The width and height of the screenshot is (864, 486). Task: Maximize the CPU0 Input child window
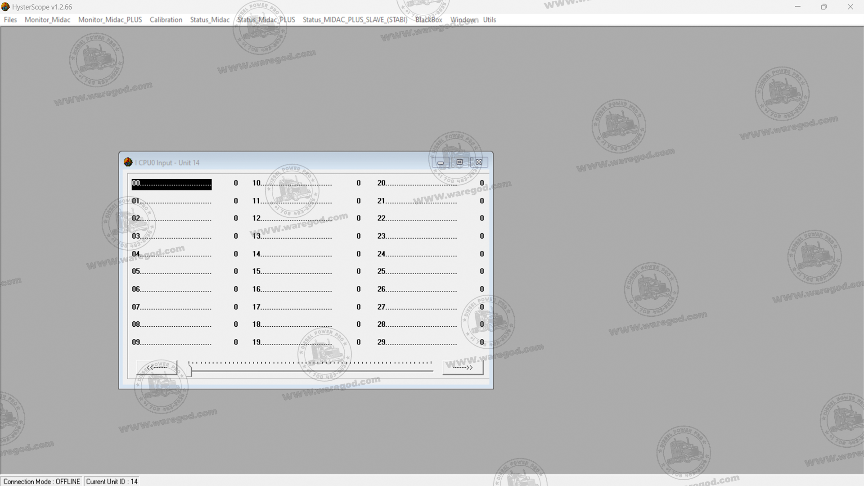click(459, 162)
